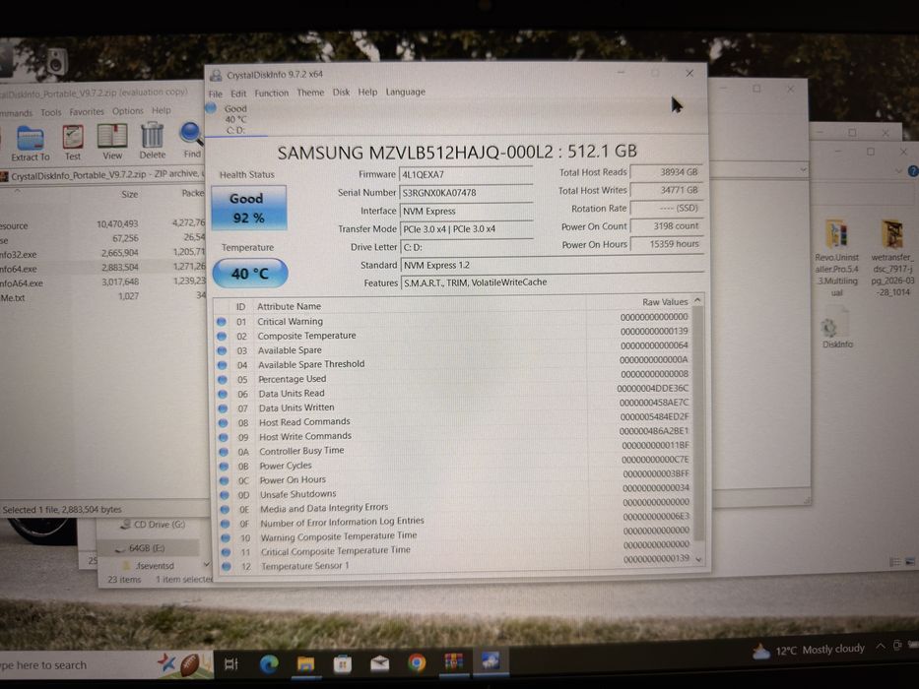
Task: Select the 64GB (E:) drive in Explorer
Action: pyautogui.click(x=147, y=548)
